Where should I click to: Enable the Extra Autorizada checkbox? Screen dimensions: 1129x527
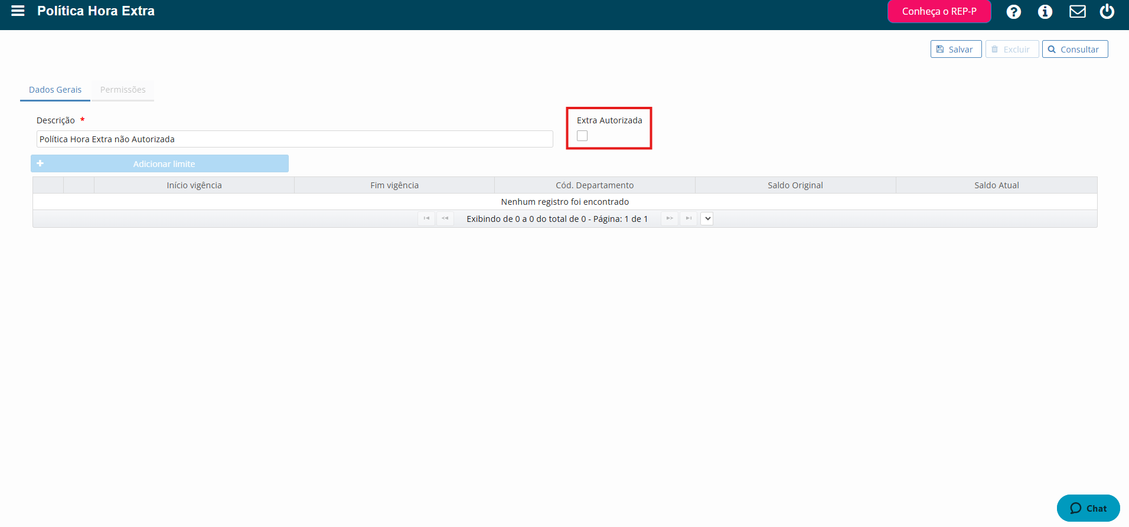[x=582, y=136]
